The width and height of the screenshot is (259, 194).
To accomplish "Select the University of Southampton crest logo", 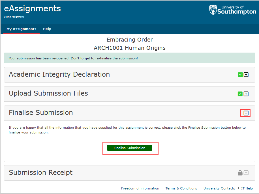I will (213, 10).
